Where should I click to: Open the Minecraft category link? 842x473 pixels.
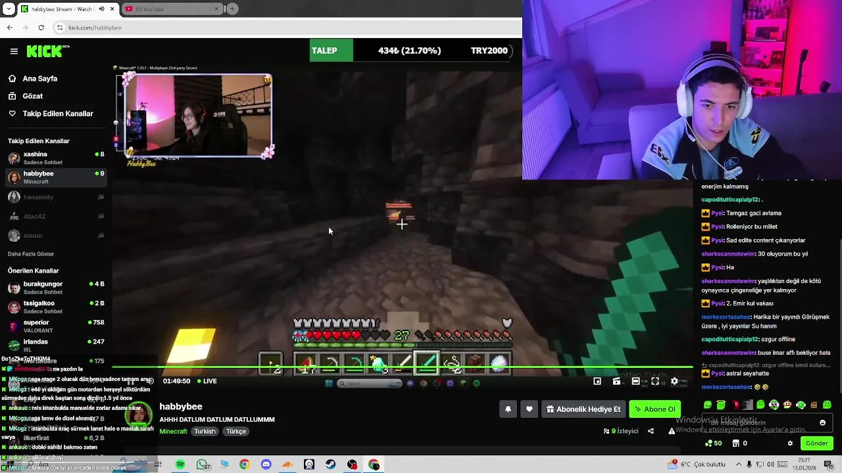[173, 432]
